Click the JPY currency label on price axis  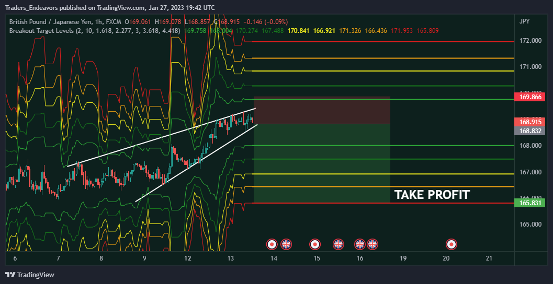tap(524, 21)
